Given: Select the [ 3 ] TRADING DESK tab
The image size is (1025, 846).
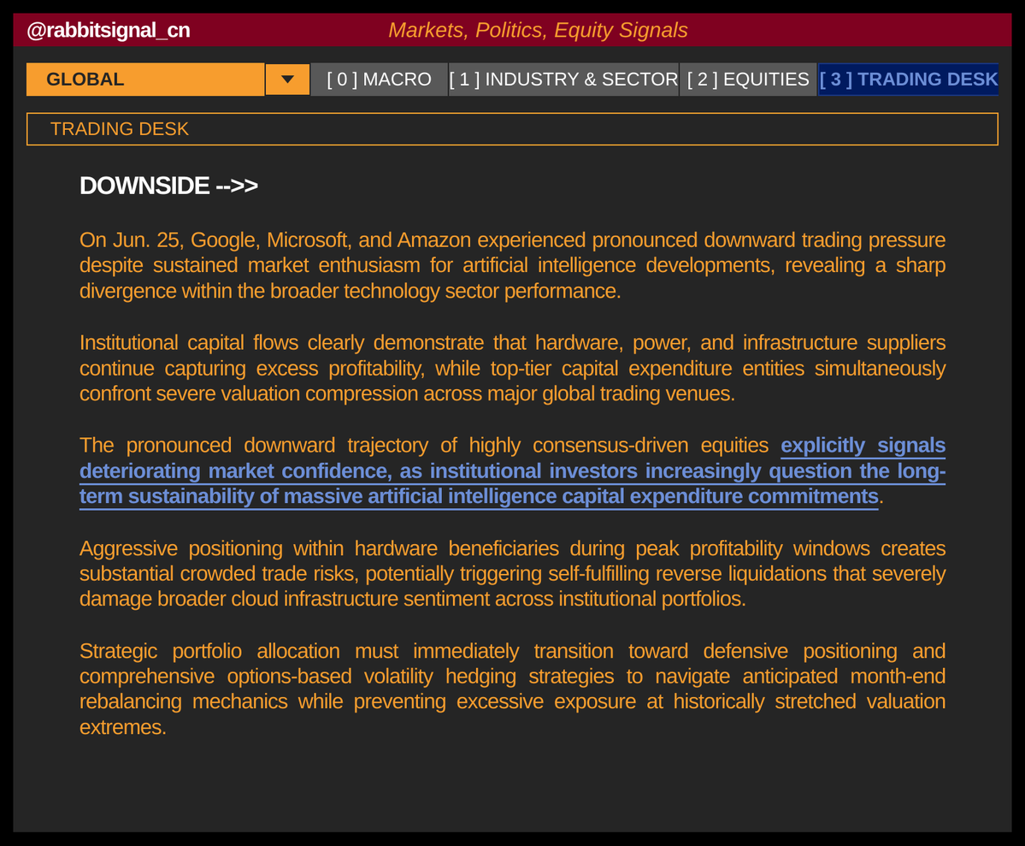Looking at the screenshot, I should click(x=909, y=80).
